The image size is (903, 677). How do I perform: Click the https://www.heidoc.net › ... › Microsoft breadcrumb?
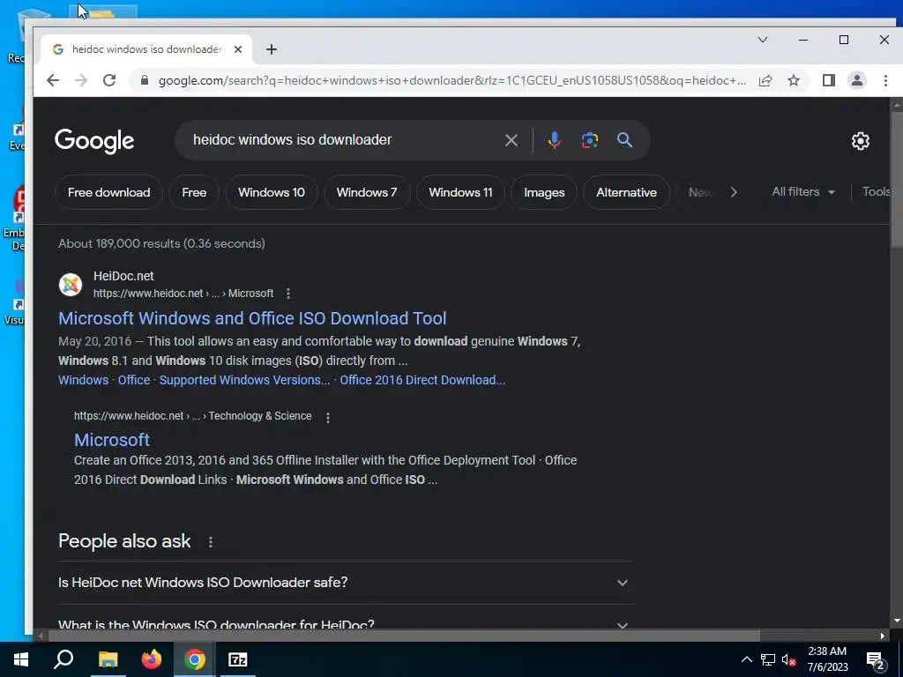coord(183,294)
